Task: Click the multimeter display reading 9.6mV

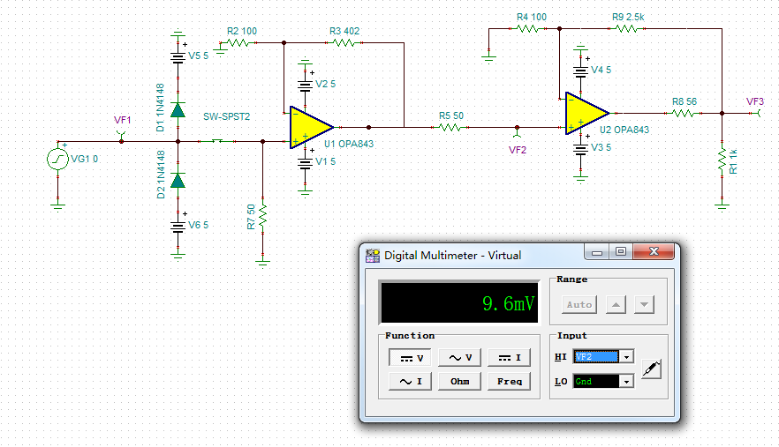Action: [x=458, y=302]
